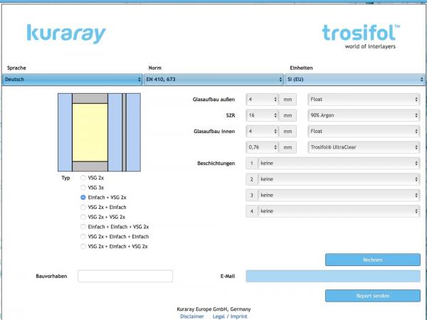
Task: Click the Typ label
Action: pyautogui.click(x=65, y=178)
